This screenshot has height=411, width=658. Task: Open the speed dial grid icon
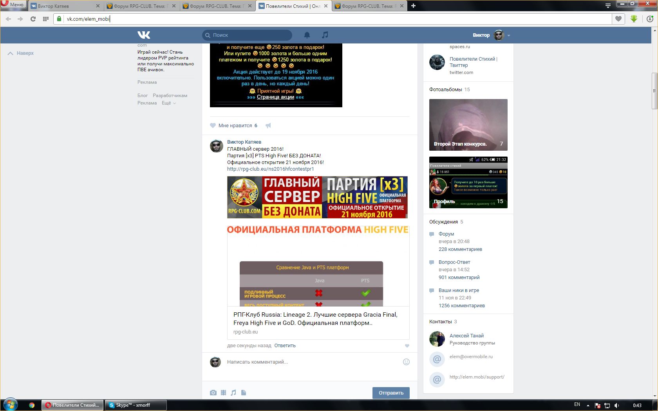(x=45, y=19)
